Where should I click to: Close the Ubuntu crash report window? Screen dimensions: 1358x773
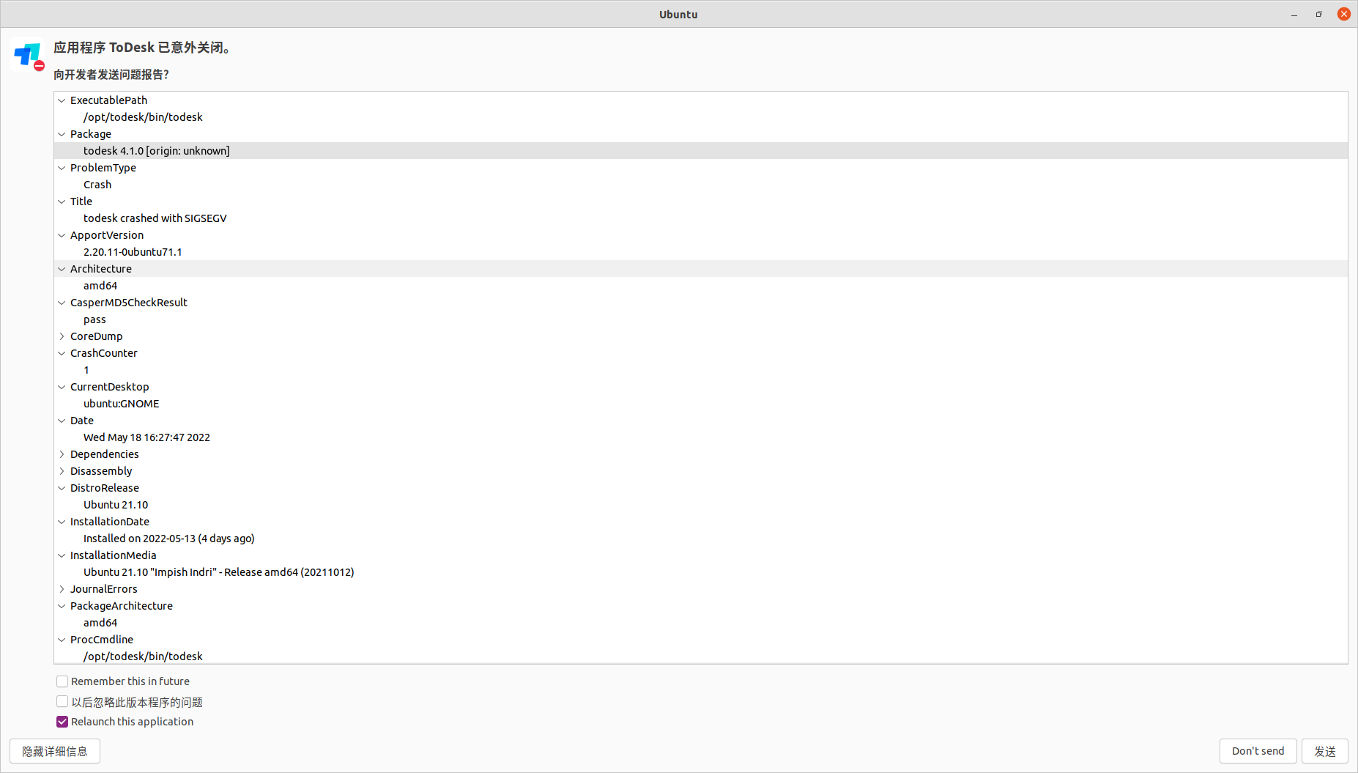[1343, 14]
